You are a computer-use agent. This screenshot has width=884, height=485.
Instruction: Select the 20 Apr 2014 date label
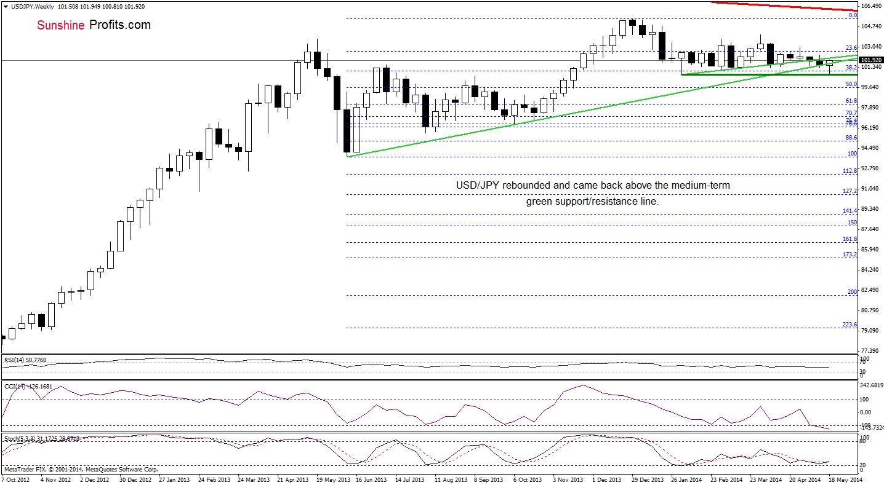(x=806, y=479)
